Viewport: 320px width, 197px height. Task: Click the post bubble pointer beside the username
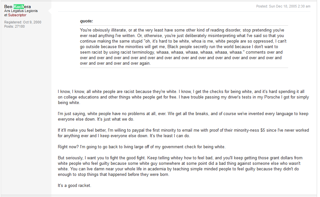(50, 11)
